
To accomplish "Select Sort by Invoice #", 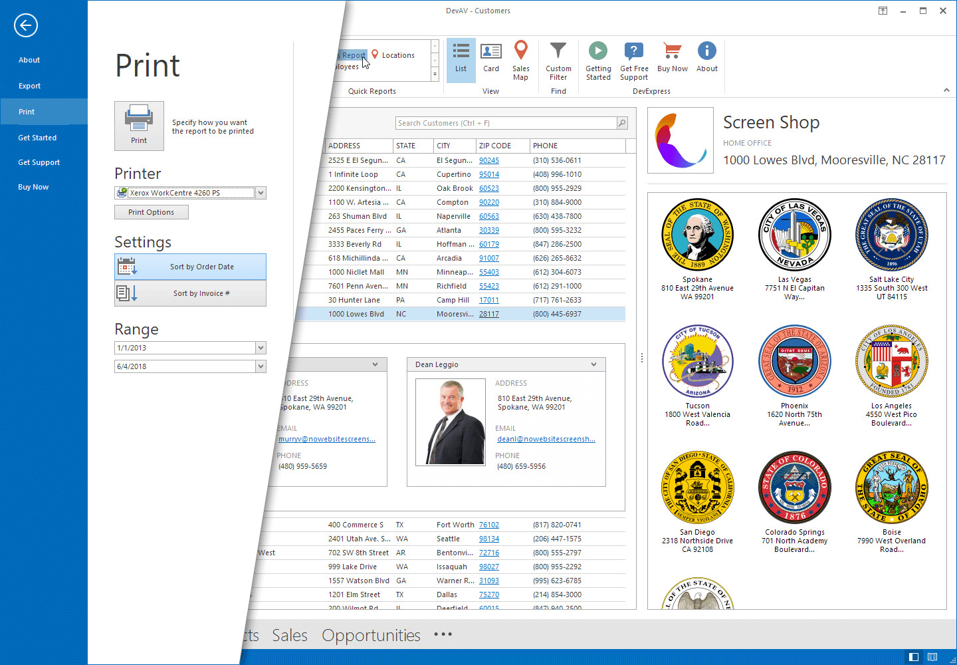I will click(x=190, y=293).
